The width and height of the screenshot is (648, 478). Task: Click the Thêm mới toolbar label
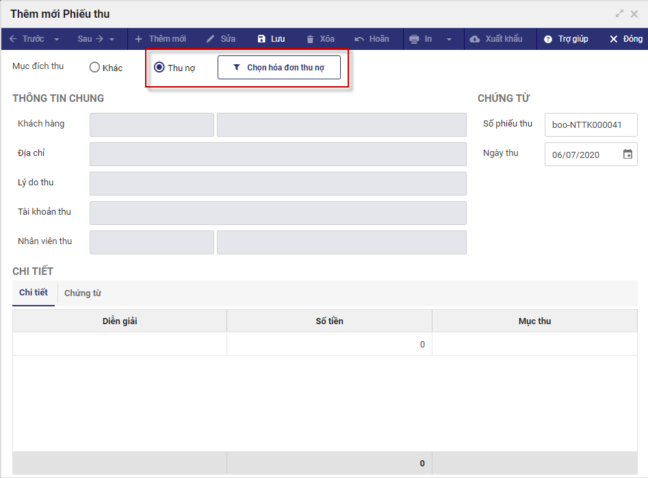point(168,39)
